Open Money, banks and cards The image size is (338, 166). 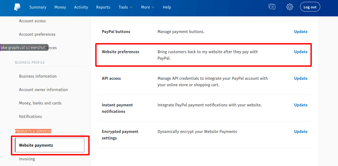40,103
